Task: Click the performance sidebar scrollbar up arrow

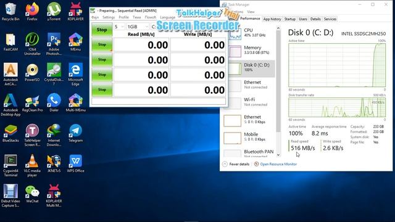Action: 278,28
